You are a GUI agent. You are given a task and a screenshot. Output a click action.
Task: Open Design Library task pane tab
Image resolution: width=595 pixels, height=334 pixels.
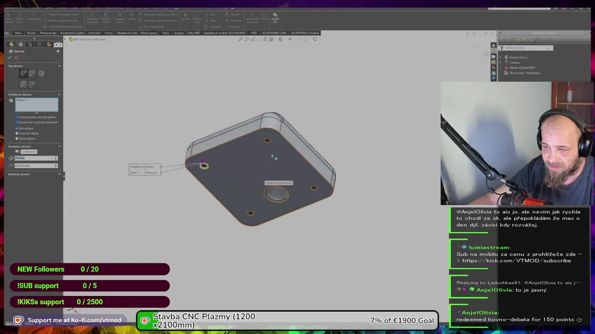click(494, 51)
